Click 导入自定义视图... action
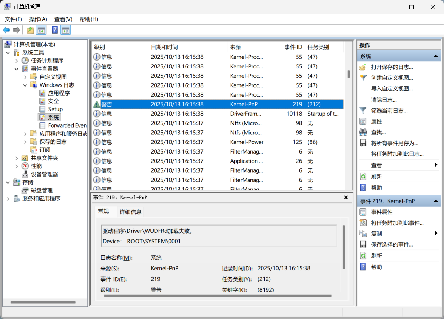 [392, 89]
